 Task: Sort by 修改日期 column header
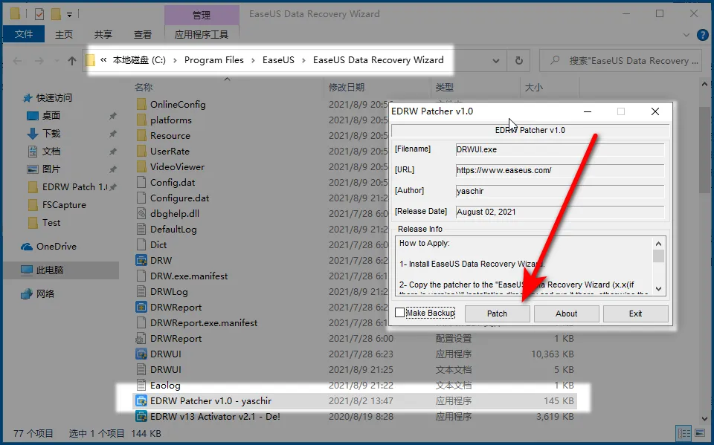coord(347,88)
